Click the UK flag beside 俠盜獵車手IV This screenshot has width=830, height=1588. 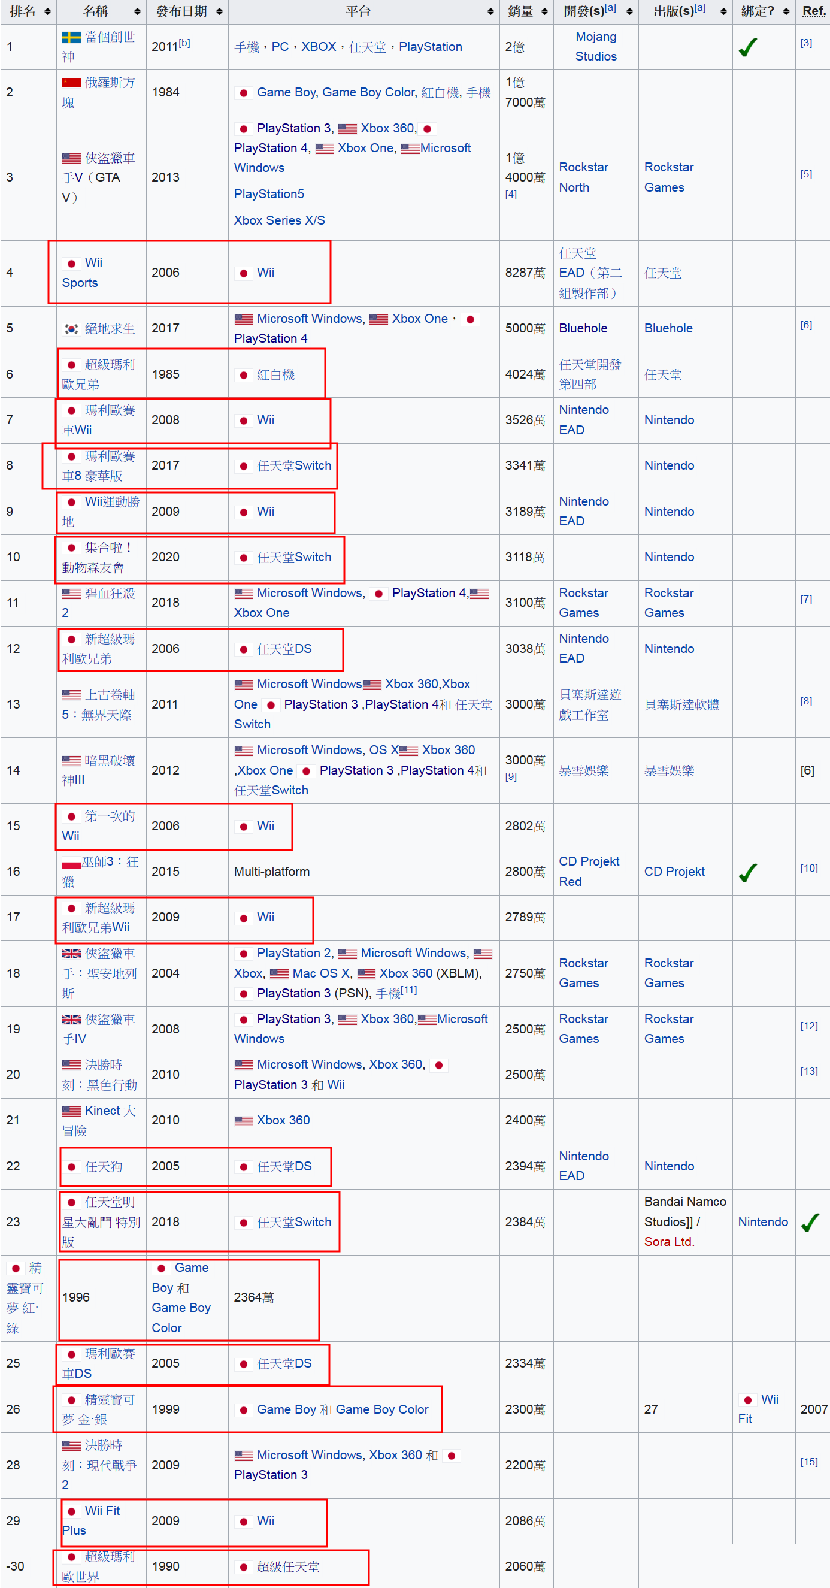click(x=71, y=1020)
